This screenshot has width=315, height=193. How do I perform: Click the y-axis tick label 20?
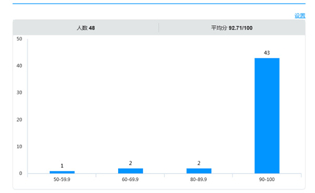(x=19, y=120)
